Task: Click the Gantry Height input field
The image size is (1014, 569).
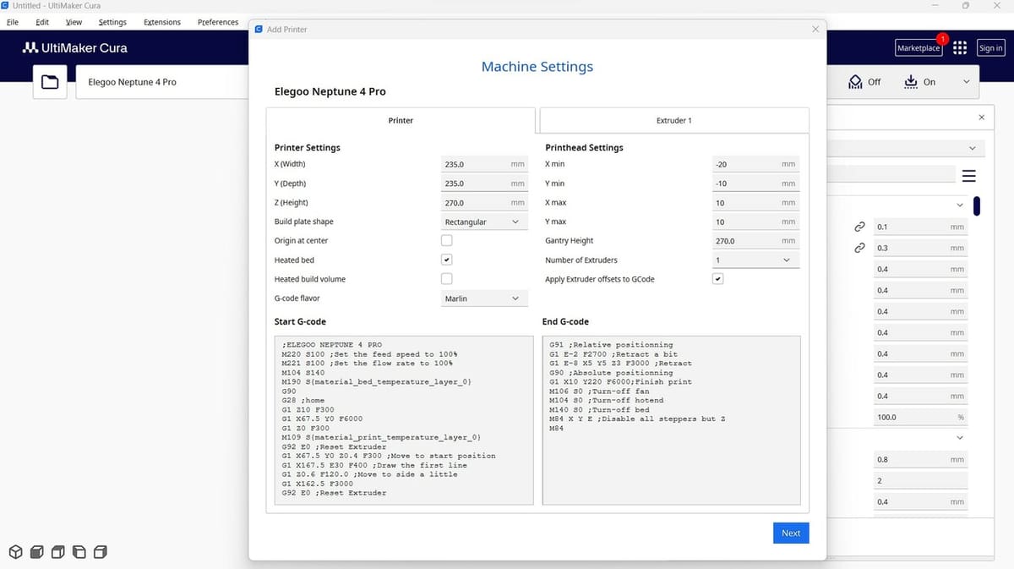Action: 755,241
